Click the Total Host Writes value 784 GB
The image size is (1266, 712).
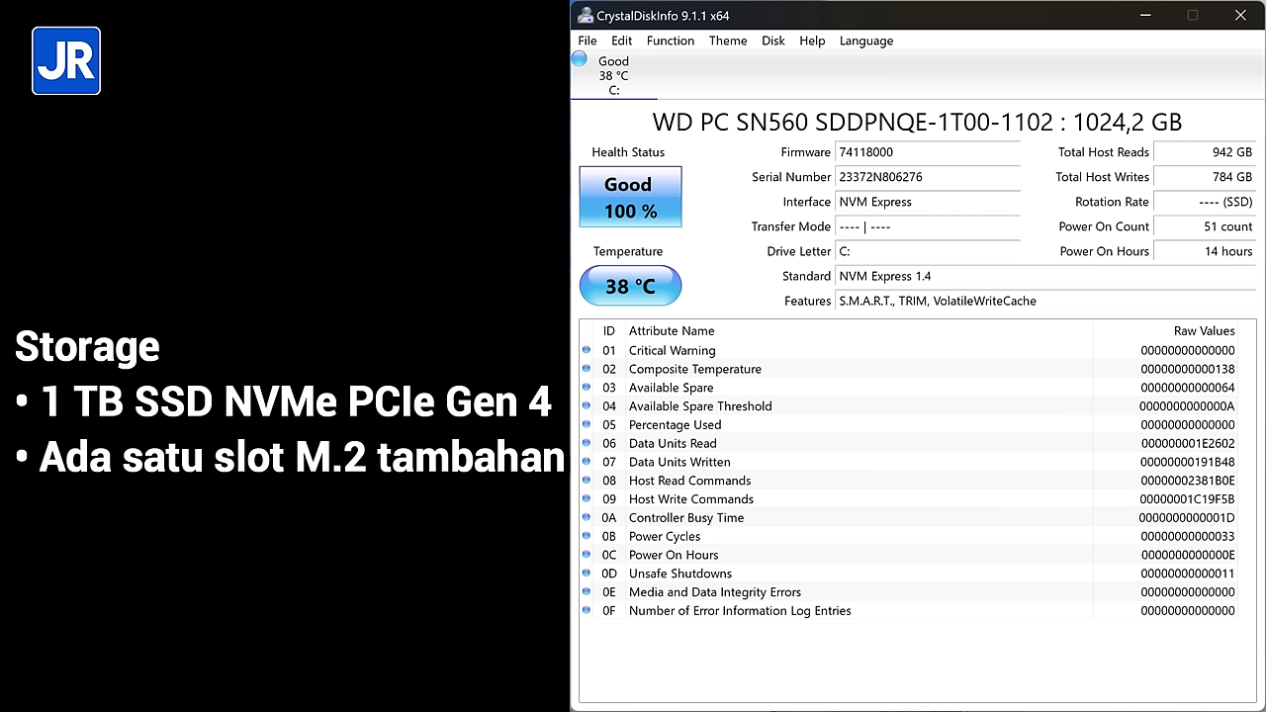(1205, 177)
